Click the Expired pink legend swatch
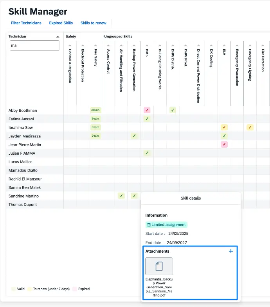Viewport: 270px width, 307px height. [75, 289]
